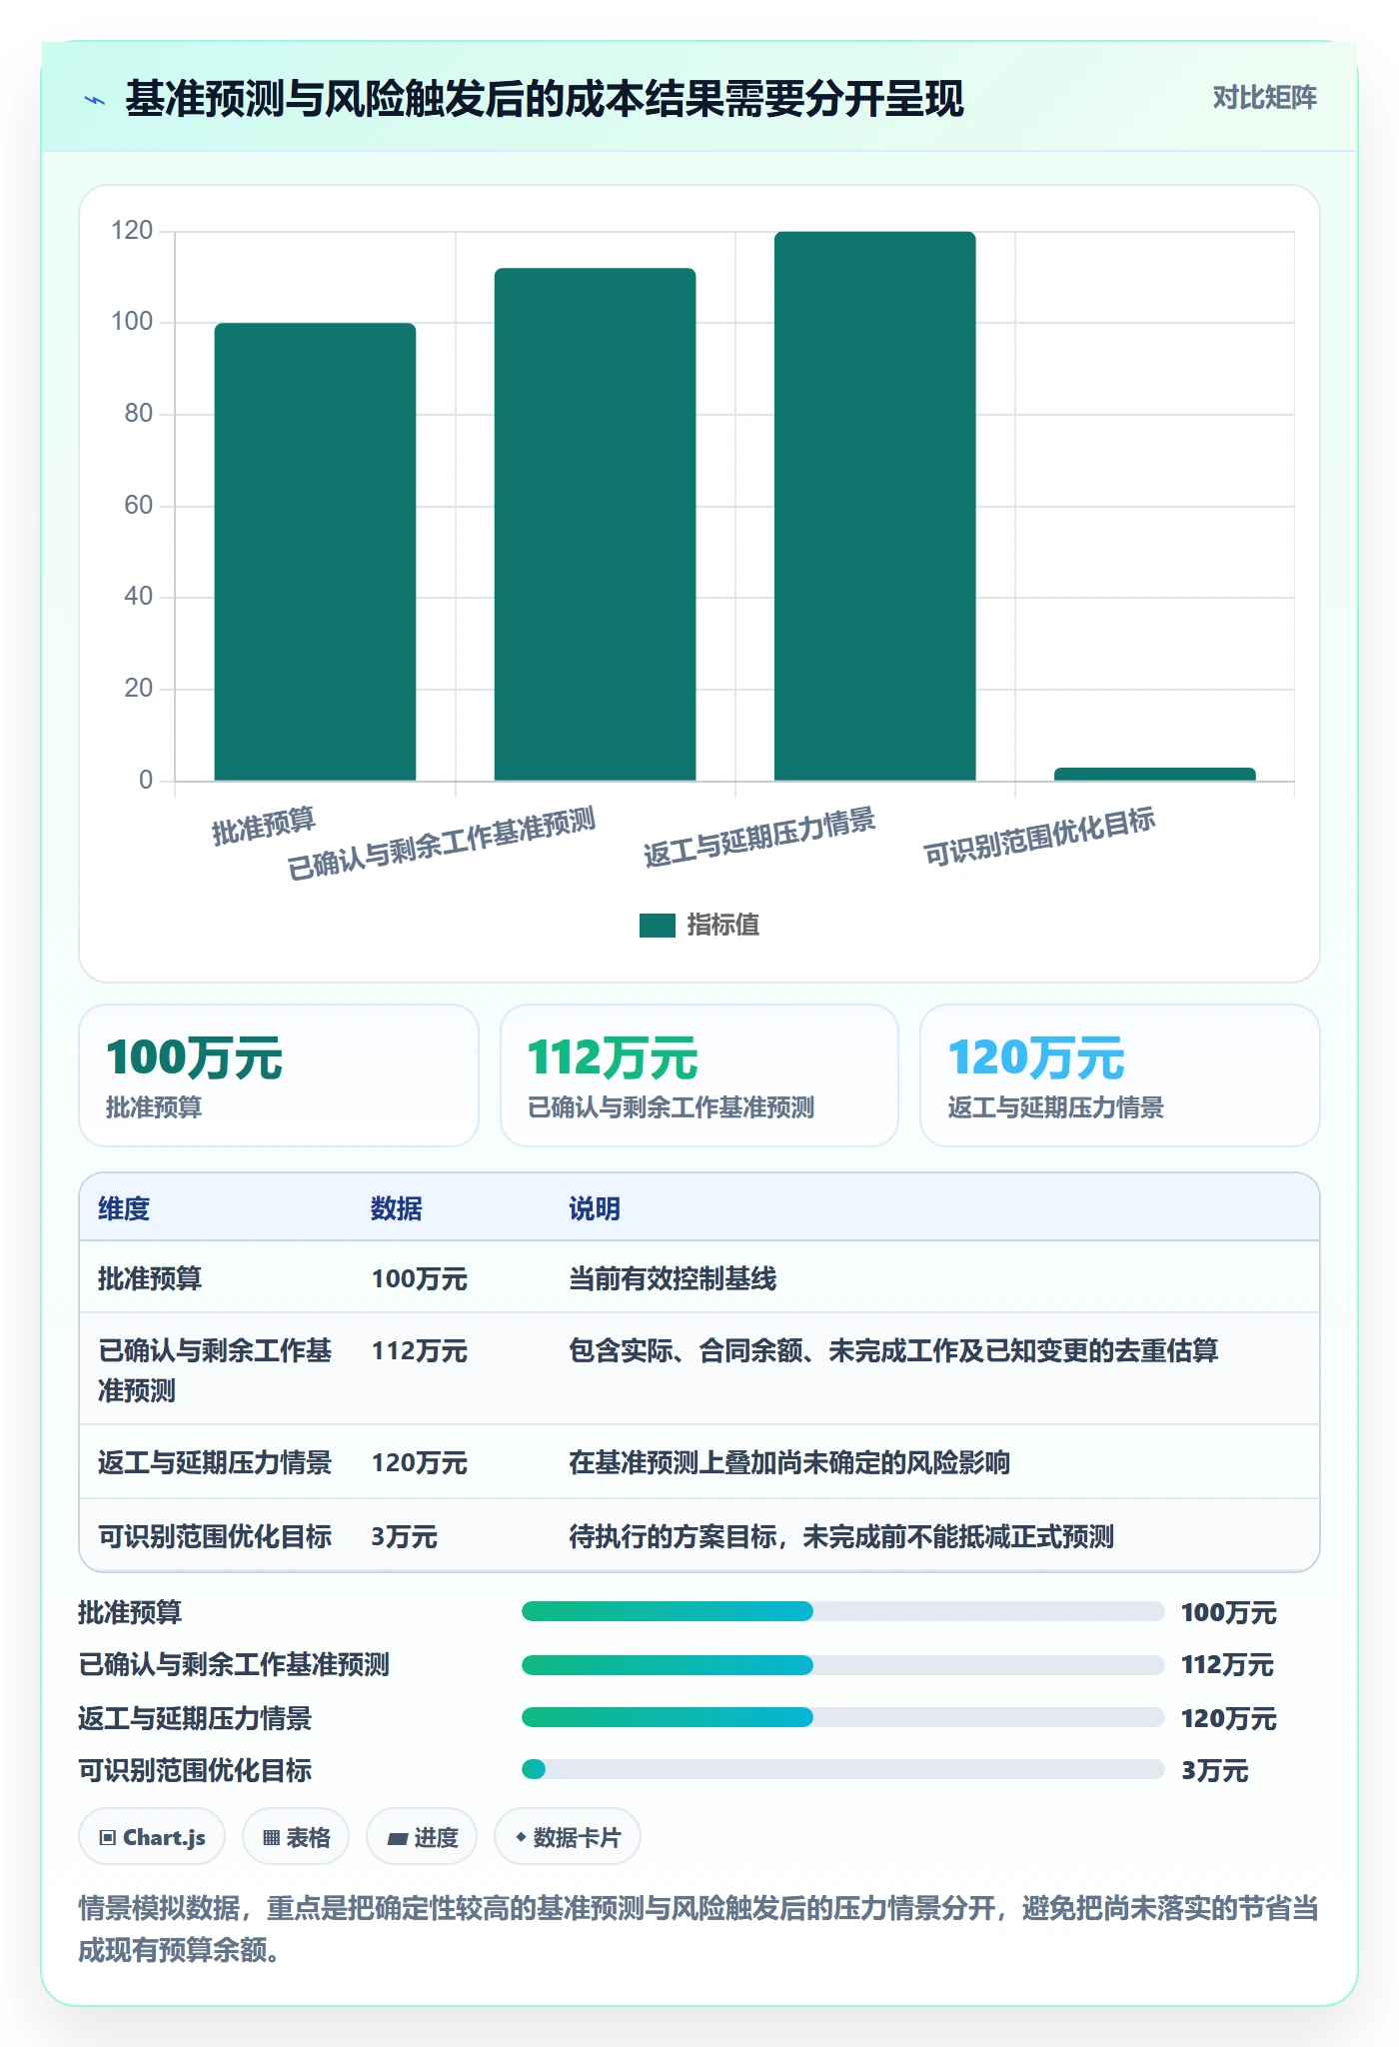The width and height of the screenshot is (1399, 2047).
Task: Click the Chart.js tag
Action: 152,1836
